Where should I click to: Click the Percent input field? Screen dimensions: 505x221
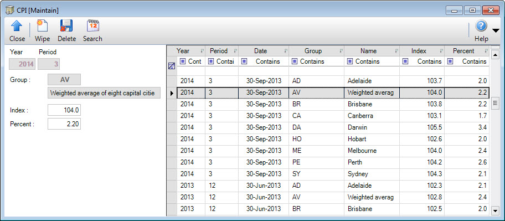64,124
